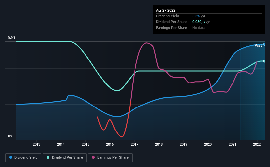Click the Apr 27 2022 tooltip date

click(x=165, y=10)
